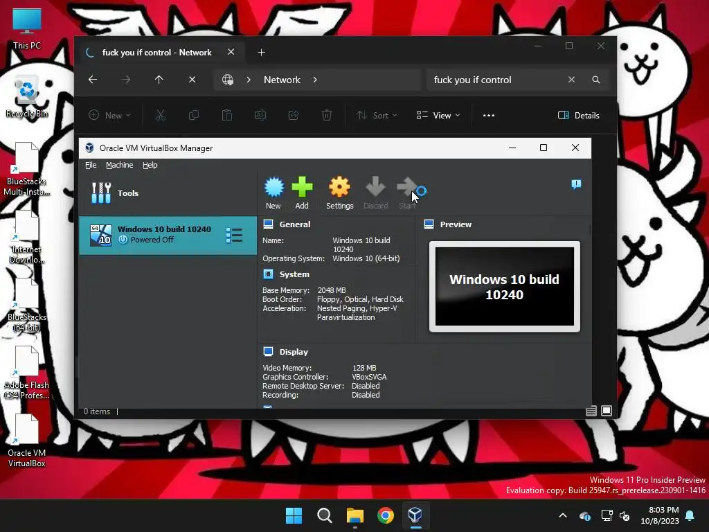Click the General section header
Viewport: 709px width, 532px height.
pos(287,224)
